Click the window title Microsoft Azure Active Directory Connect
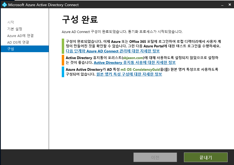 (43, 5)
